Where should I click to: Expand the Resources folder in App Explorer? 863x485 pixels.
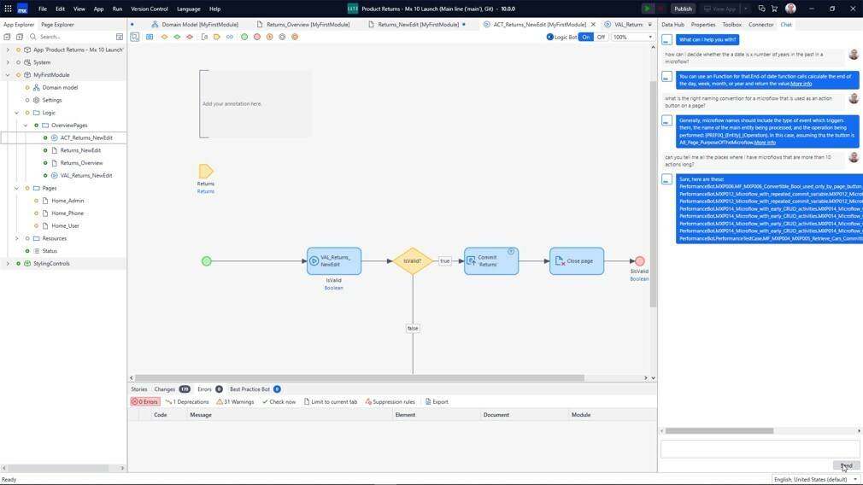click(16, 238)
